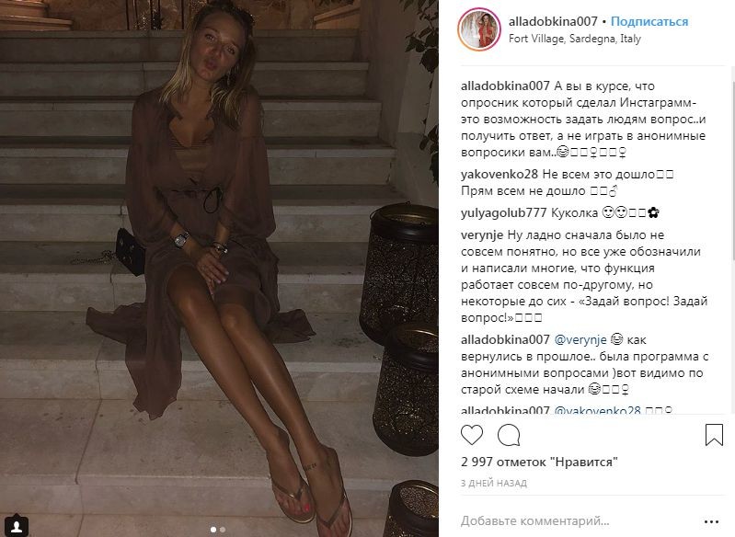The width and height of the screenshot is (735, 537).
Task: Follow the @yakovenko28 mention link
Action: point(597,411)
